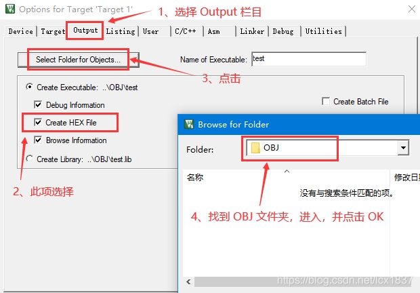Open the Folder dropdown arrow
This screenshot has width=420, height=293.
[403, 148]
